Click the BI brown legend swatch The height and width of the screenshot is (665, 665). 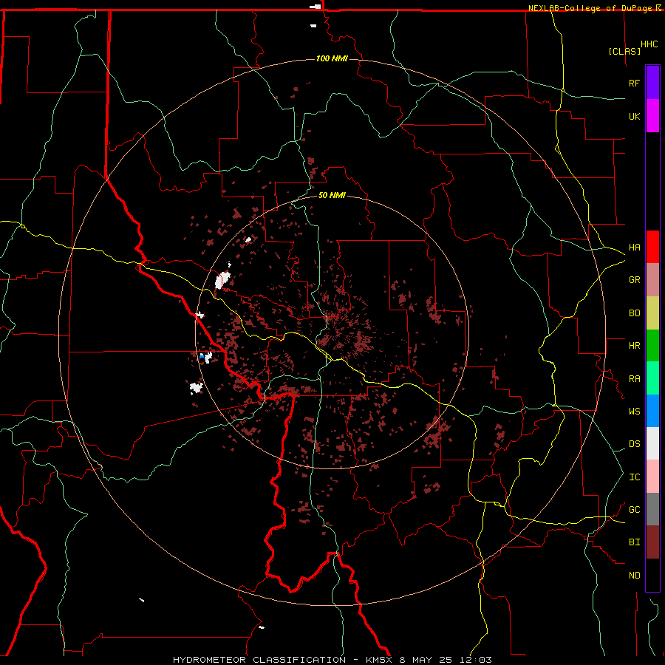coord(652,542)
